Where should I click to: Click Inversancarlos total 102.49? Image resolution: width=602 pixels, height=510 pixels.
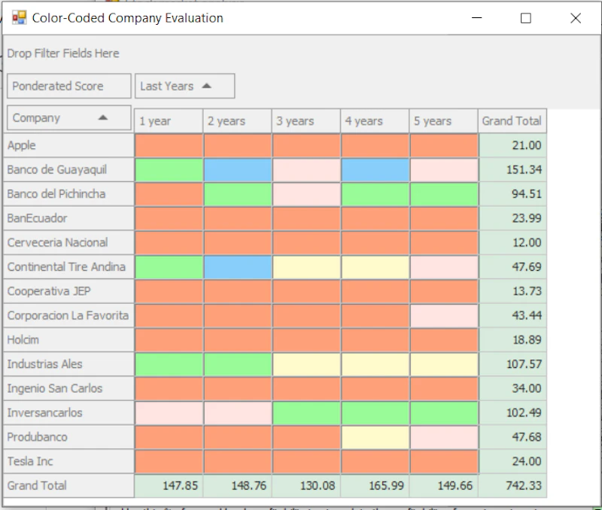pos(512,412)
